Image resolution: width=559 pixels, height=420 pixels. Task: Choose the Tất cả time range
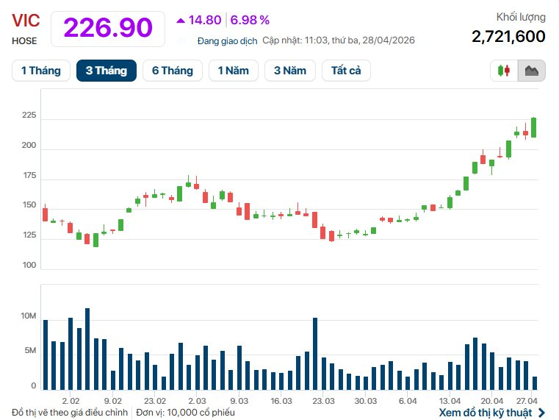click(x=346, y=71)
